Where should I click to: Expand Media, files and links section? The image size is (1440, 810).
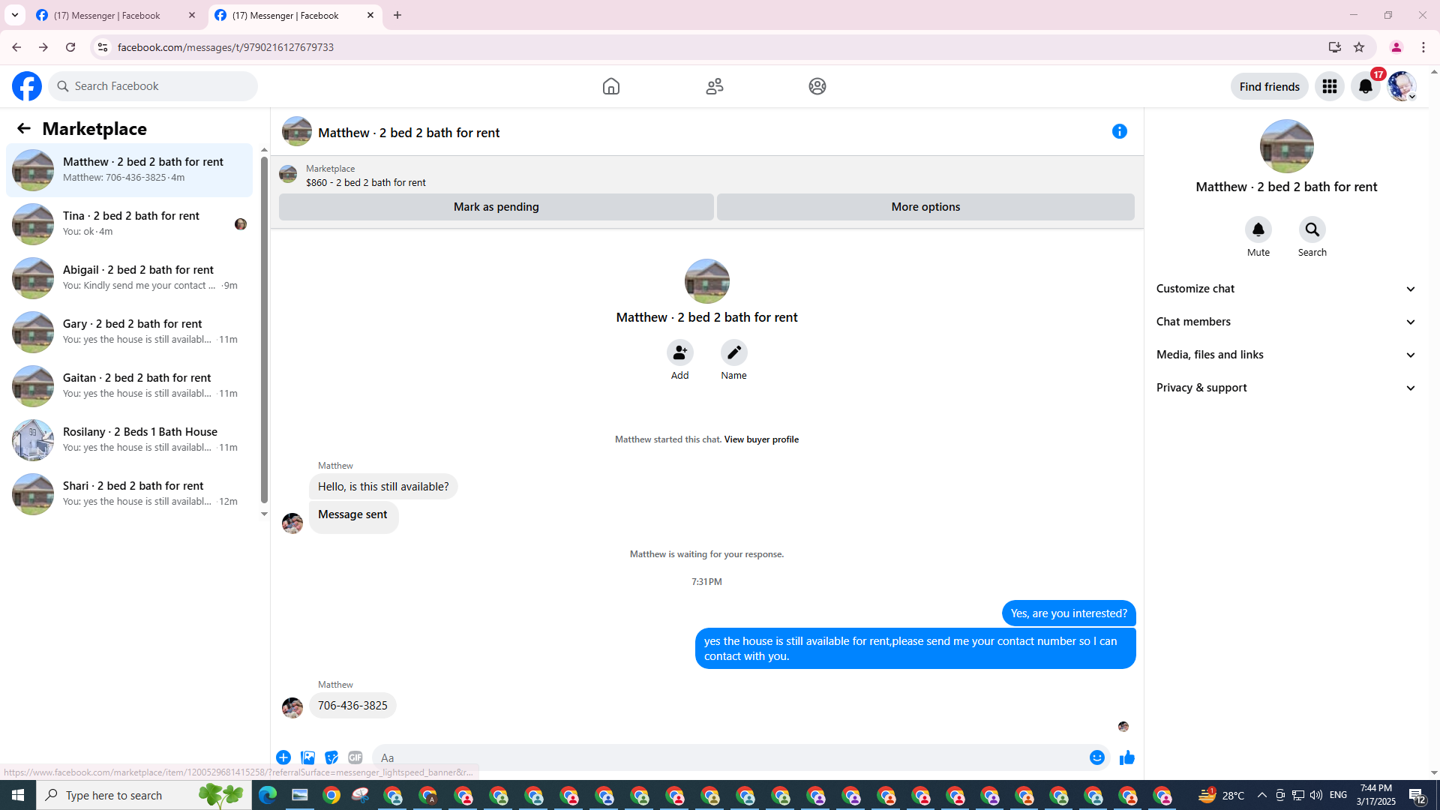(1287, 355)
